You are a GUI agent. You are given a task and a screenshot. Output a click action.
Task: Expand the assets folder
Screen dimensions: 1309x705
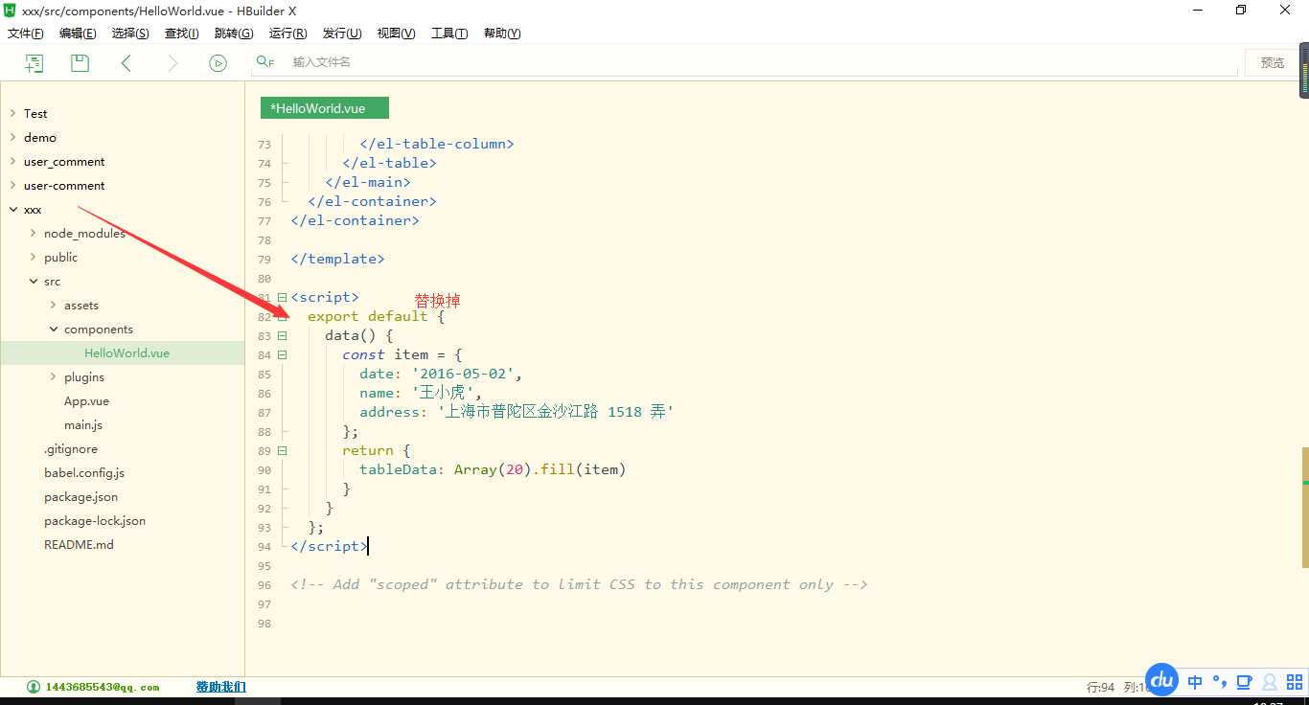[53, 305]
